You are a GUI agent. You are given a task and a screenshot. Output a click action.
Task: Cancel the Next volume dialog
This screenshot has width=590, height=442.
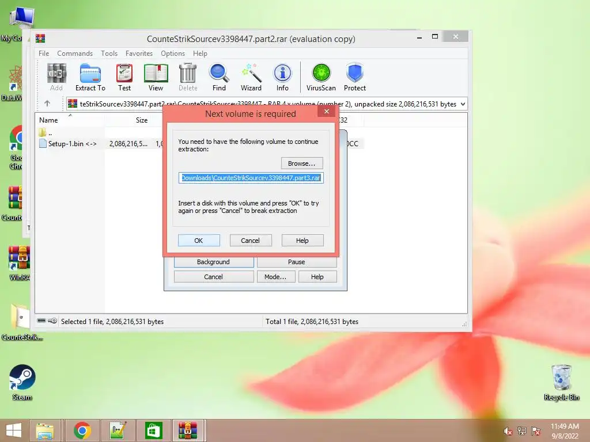click(250, 241)
